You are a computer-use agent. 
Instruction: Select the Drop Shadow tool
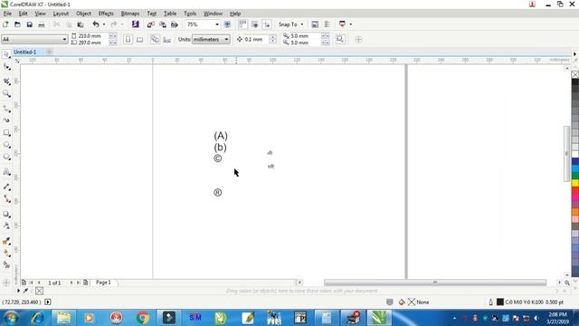tap(6, 214)
